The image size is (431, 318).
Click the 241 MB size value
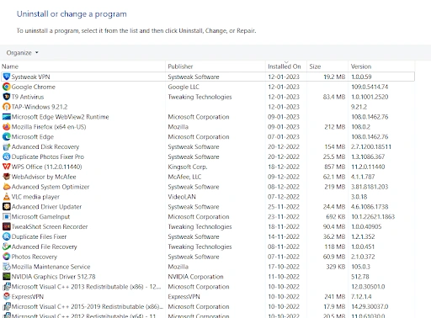tap(334, 297)
